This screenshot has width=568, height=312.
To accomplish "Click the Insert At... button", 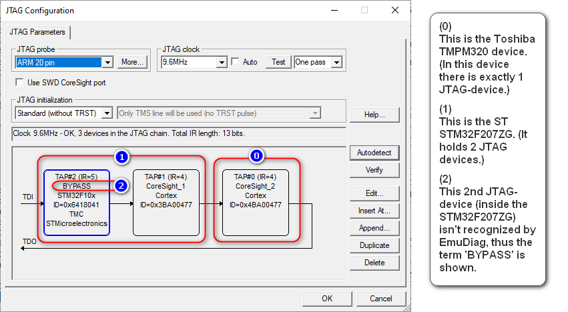I will coord(374,211).
